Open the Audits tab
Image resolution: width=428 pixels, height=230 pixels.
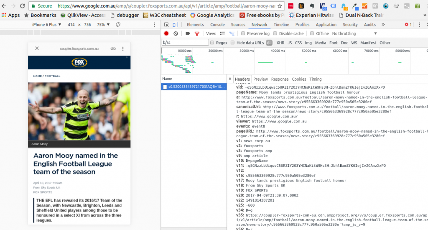pyautogui.click(x=370, y=25)
